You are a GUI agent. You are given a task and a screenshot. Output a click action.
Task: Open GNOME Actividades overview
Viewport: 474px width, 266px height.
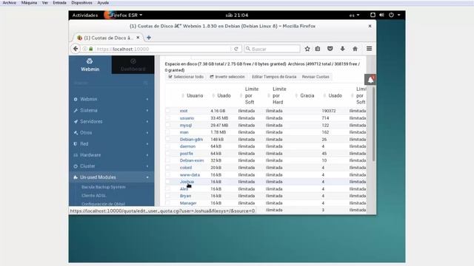pos(85,15)
